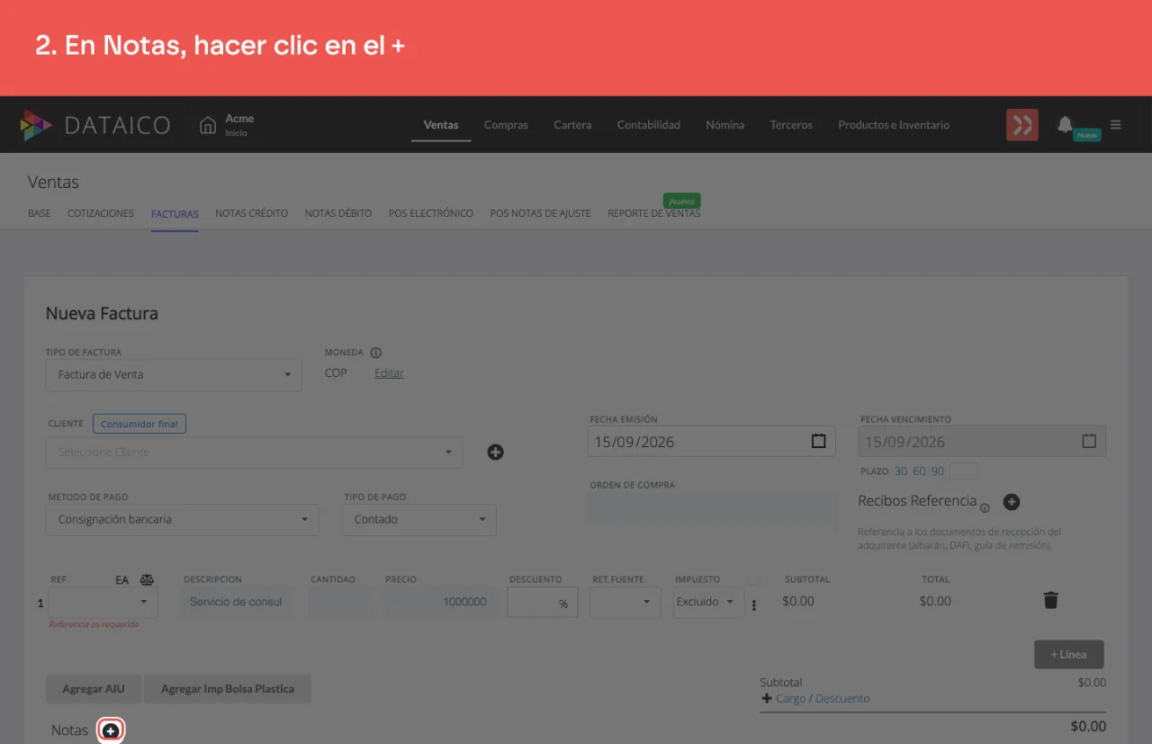The width and height of the screenshot is (1152, 744).
Task: Click the Agregar AIU button
Action: click(94, 689)
